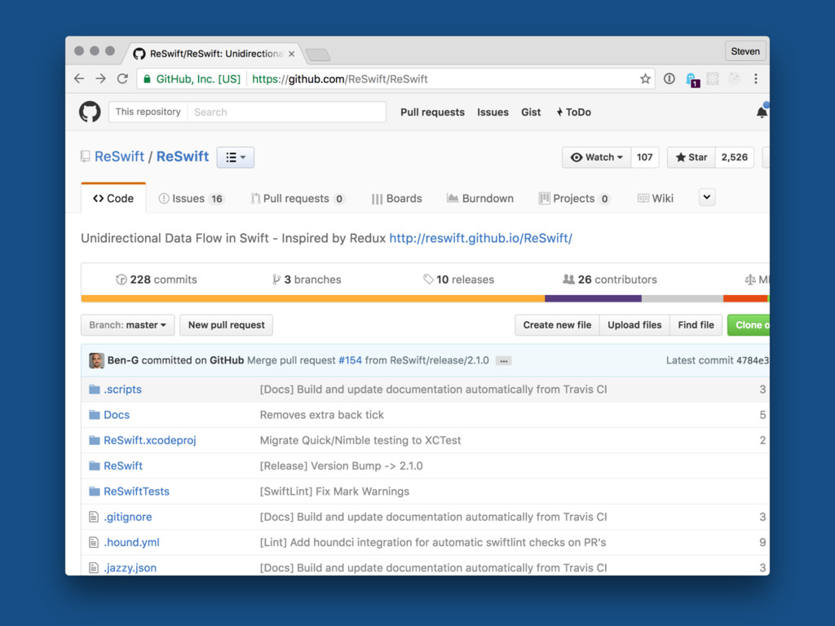Click the greyed puzzle extension icon
835x626 pixels.
pyautogui.click(x=713, y=79)
